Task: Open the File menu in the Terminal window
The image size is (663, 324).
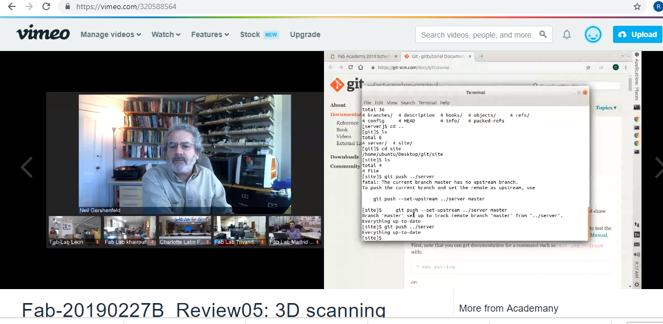Action: (367, 103)
